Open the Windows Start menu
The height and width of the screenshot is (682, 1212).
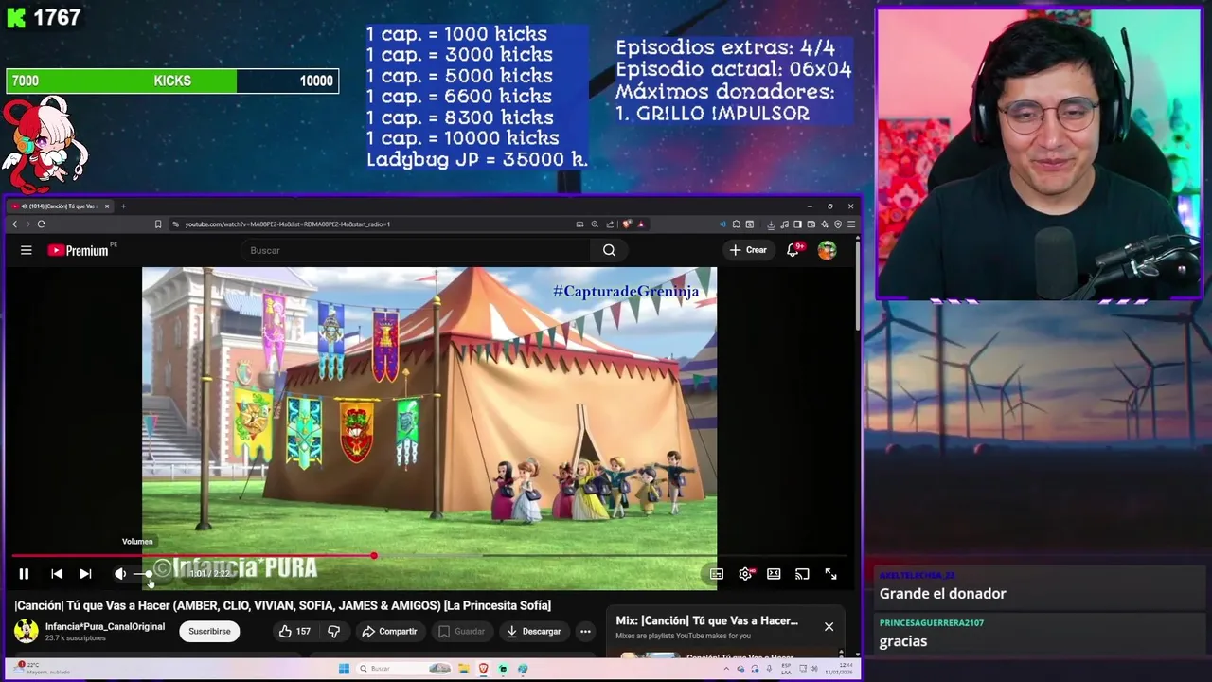coord(344,669)
